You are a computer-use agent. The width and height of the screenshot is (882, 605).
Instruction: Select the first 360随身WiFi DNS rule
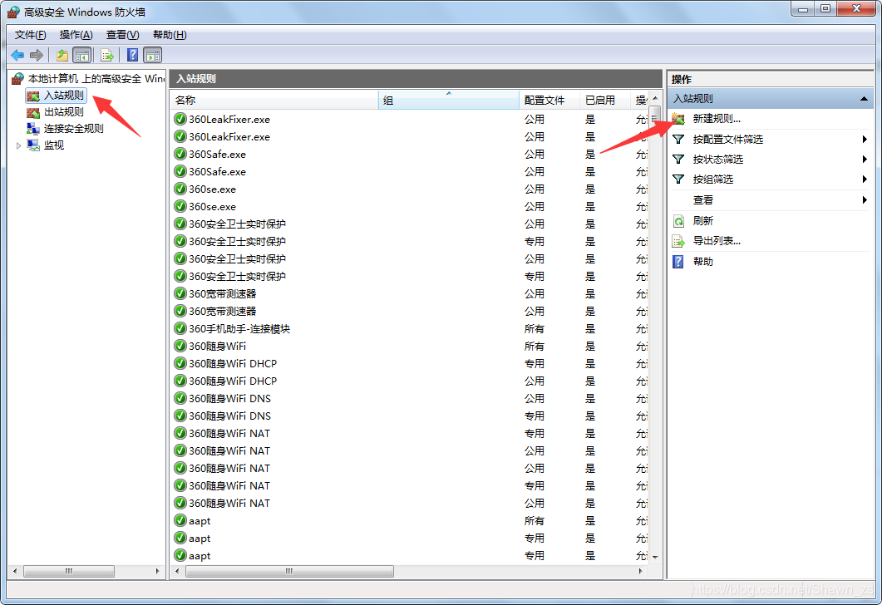click(x=410, y=398)
